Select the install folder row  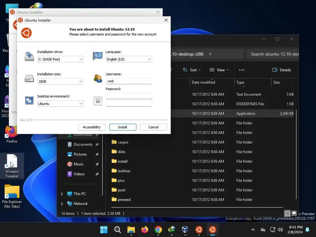[x=202, y=161]
